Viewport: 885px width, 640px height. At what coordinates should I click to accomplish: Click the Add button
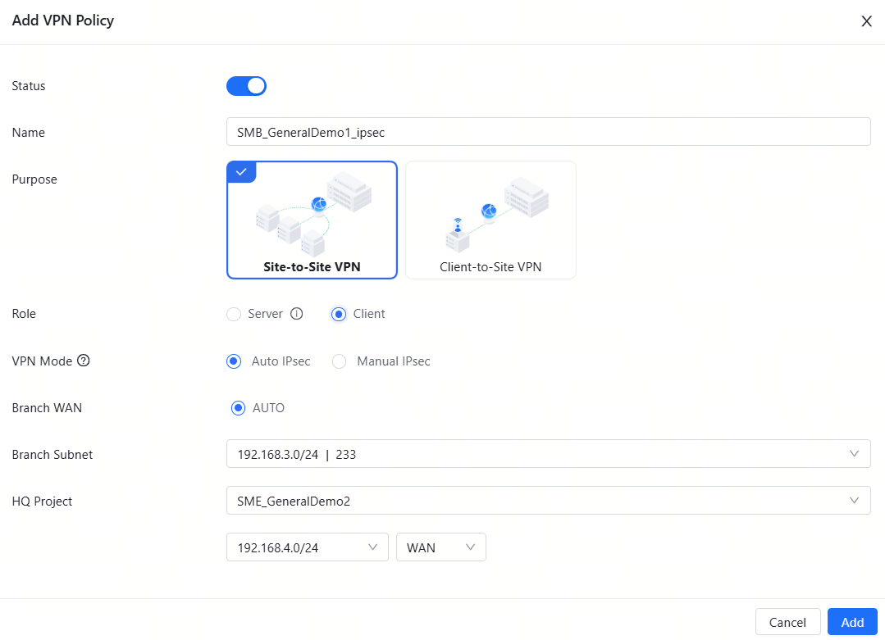point(852,622)
